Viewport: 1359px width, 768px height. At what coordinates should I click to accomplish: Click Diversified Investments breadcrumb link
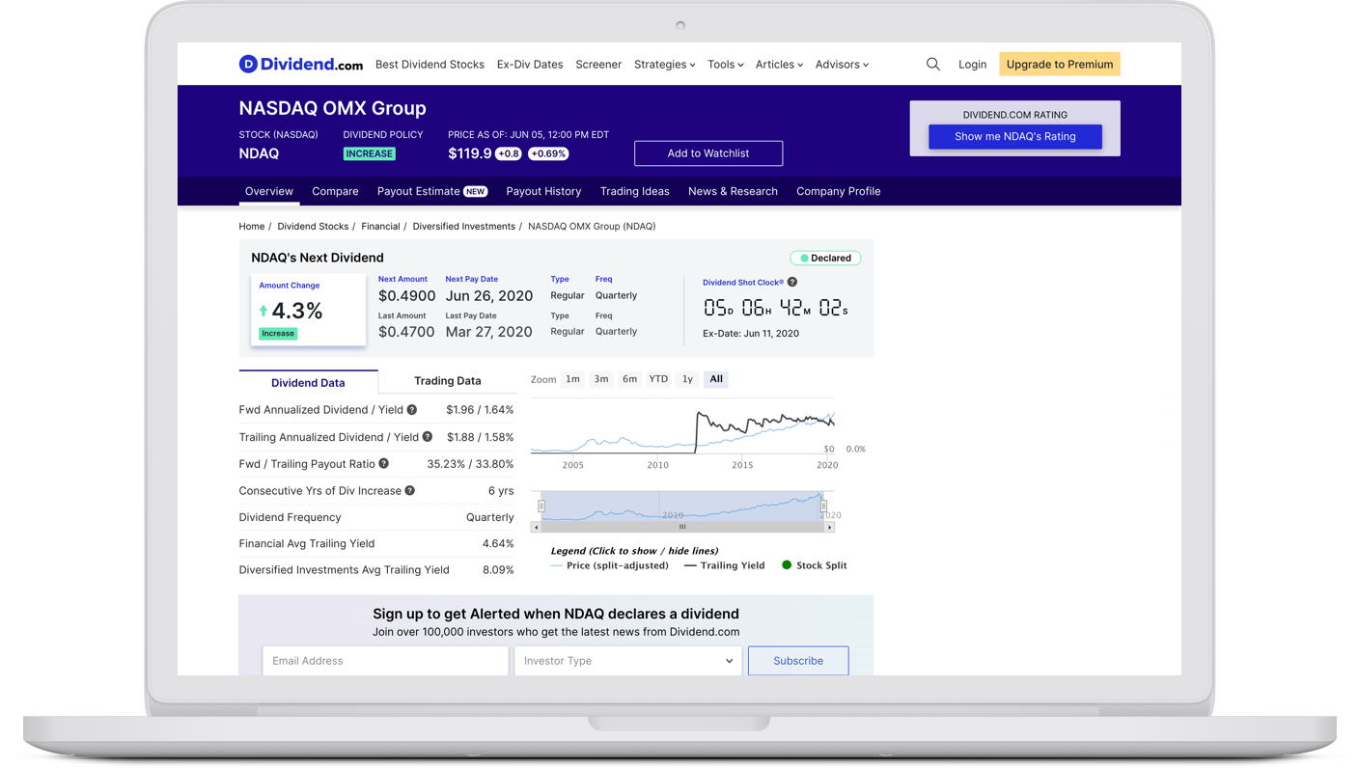pyautogui.click(x=463, y=226)
